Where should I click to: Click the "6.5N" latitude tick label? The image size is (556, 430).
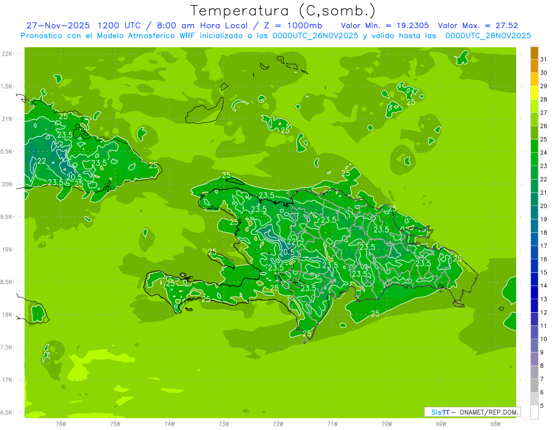(x=7, y=413)
